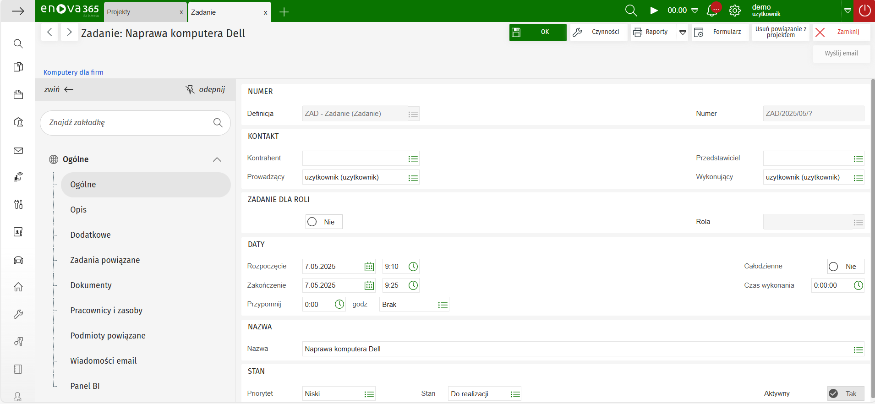Viewport: 875px width, 404px height.
Task: Start the timer with the play icon
Action: (x=654, y=11)
